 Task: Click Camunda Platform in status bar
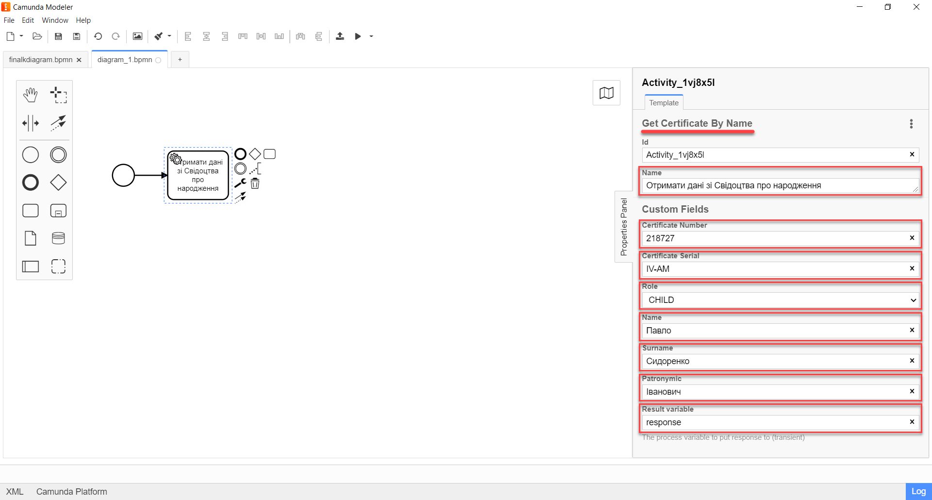point(71,492)
